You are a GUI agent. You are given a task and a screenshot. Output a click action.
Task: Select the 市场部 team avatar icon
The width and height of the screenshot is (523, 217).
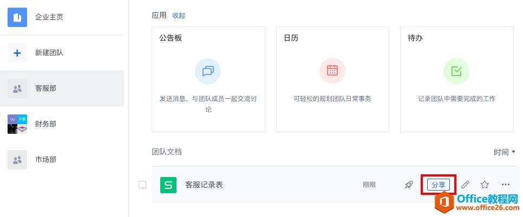(17, 160)
